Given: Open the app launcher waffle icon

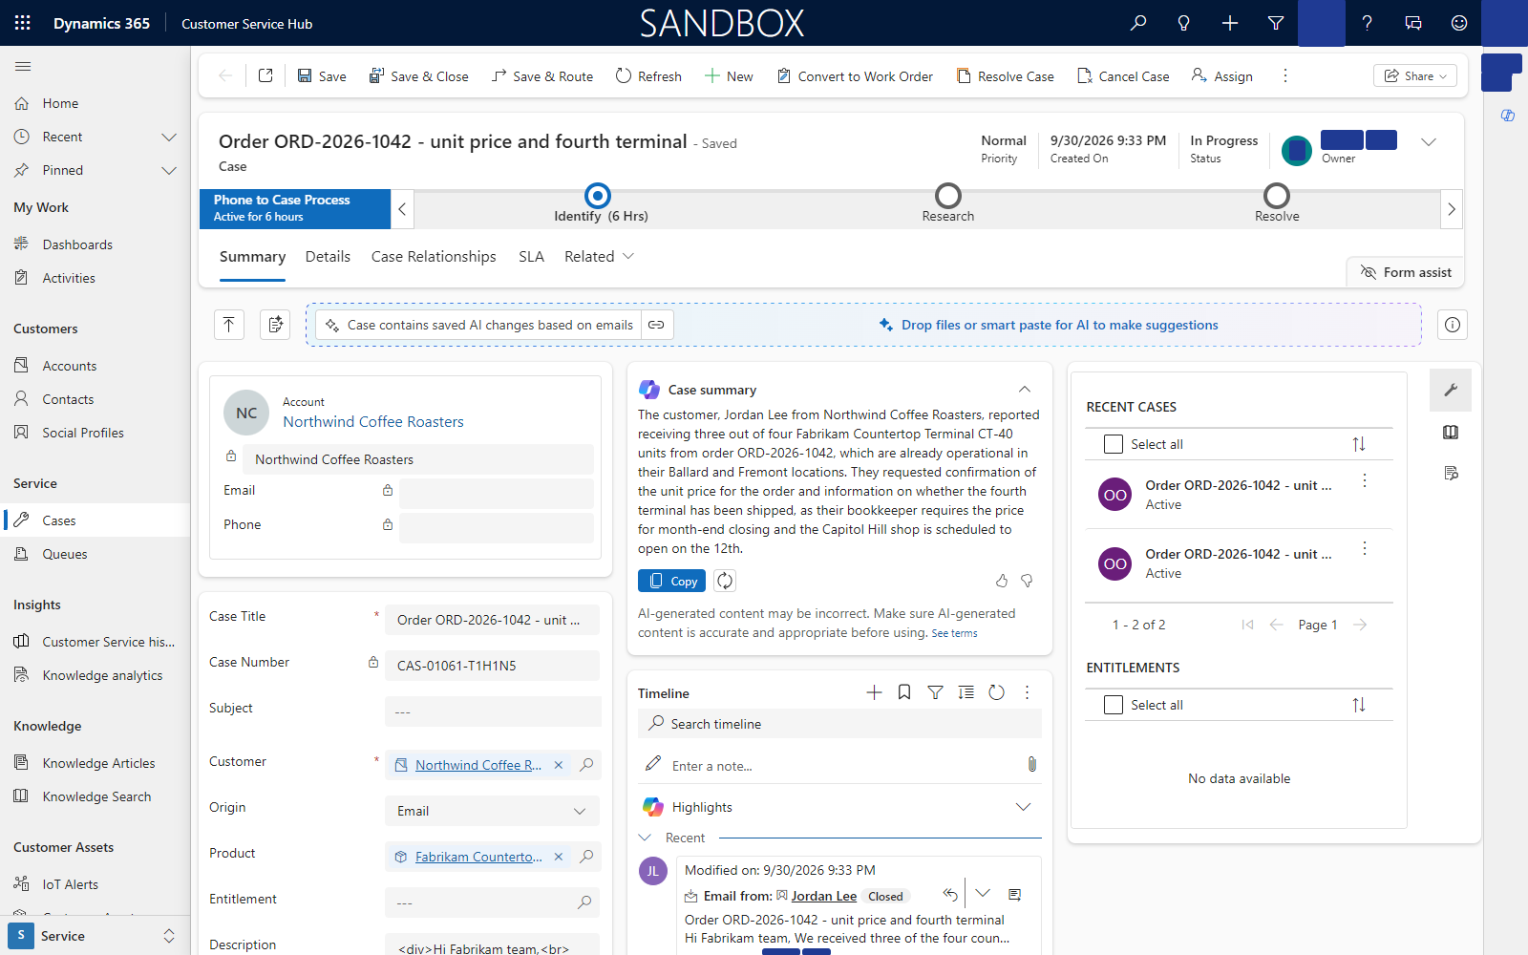Looking at the screenshot, I should 23,23.
